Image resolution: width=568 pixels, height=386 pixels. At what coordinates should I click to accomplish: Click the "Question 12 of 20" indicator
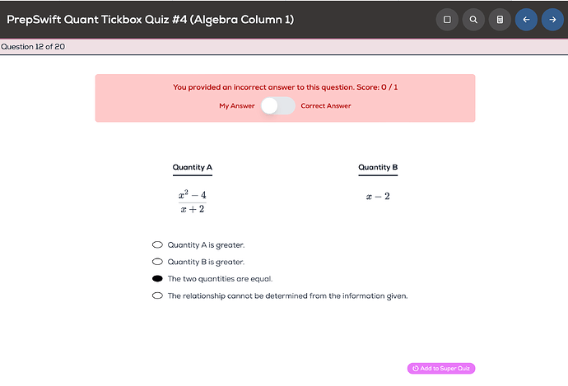(x=33, y=46)
